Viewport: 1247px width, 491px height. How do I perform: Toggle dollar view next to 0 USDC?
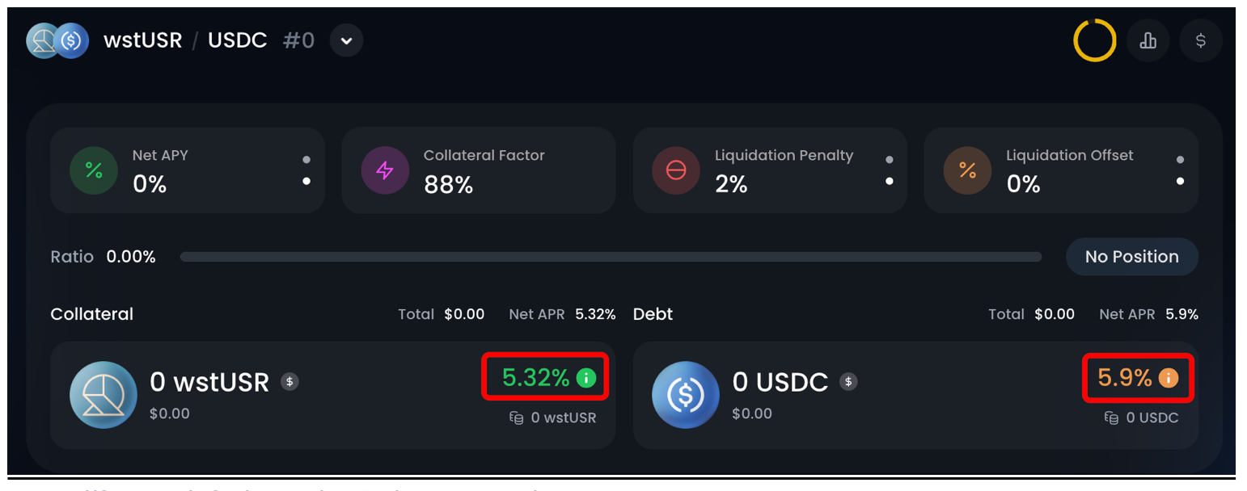coord(848,381)
